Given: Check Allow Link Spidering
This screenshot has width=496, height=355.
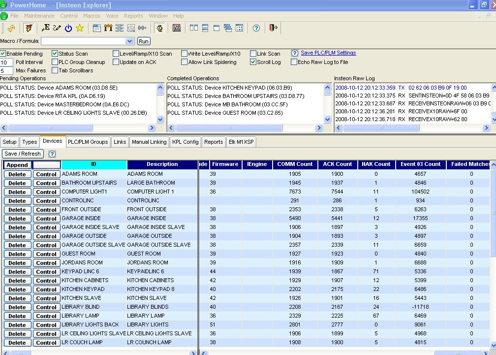Looking at the screenshot, I should (185, 62).
